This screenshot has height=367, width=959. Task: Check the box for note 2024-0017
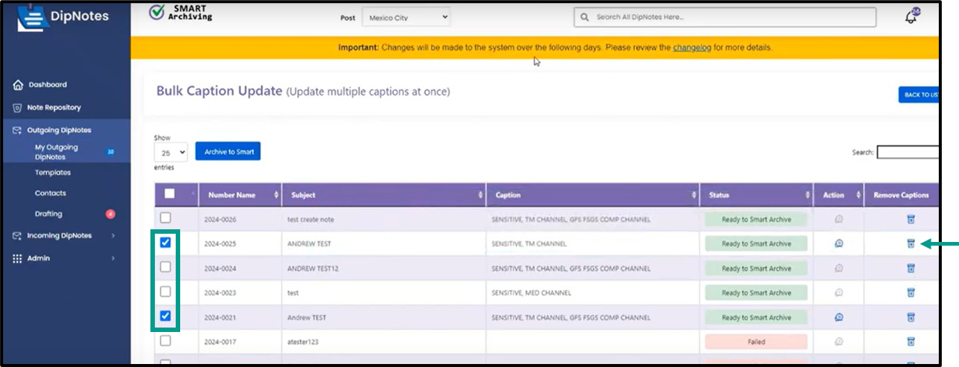[165, 340]
